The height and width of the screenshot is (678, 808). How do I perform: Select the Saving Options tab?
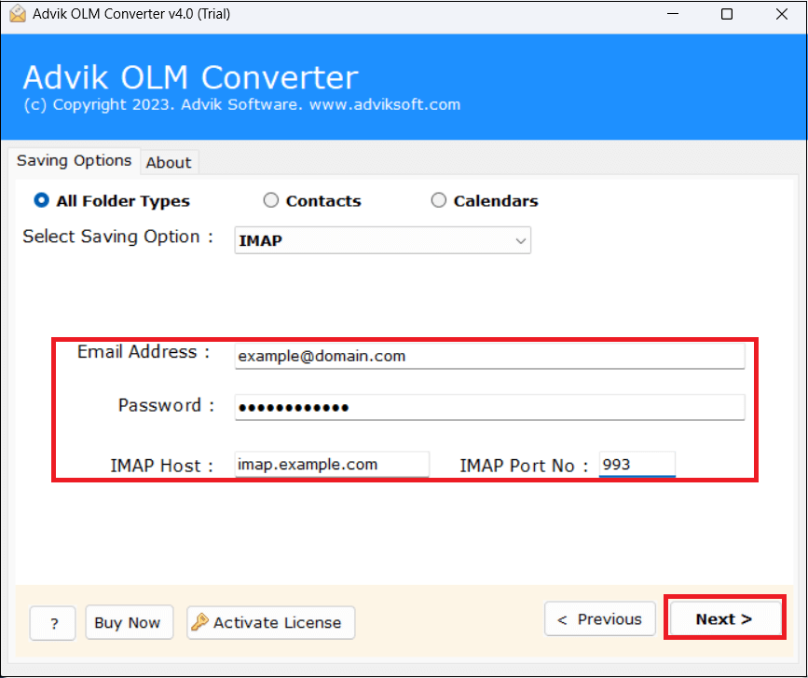tap(75, 160)
